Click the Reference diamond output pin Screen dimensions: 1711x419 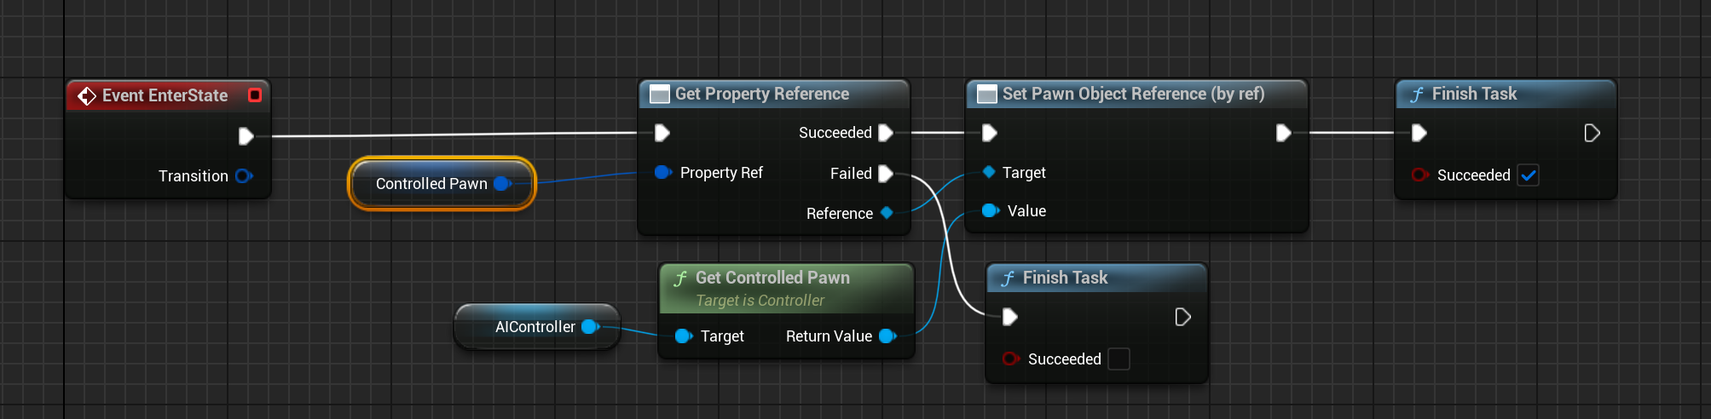pos(887,213)
